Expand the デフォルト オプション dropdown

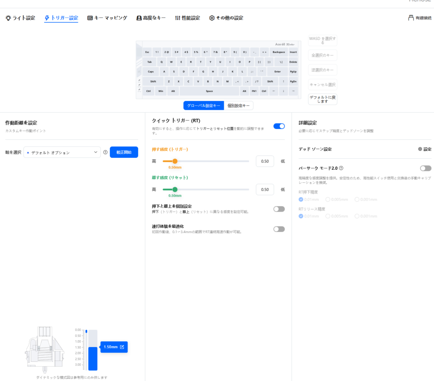62,152
